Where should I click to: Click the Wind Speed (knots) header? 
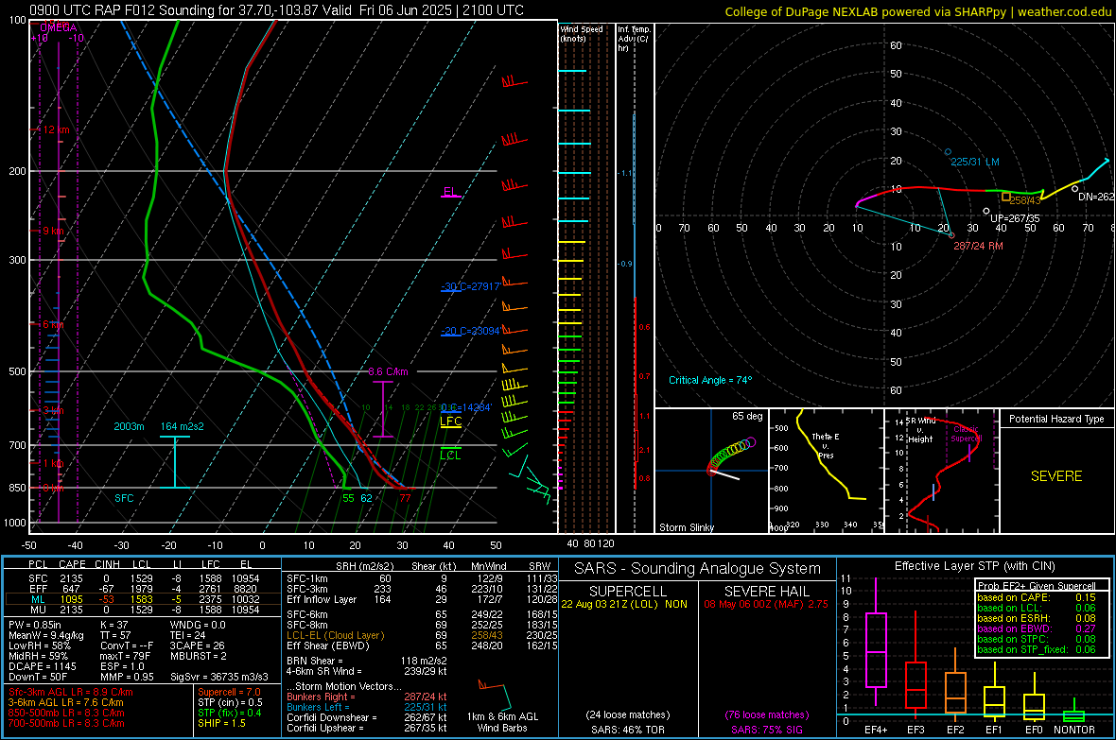click(582, 33)
